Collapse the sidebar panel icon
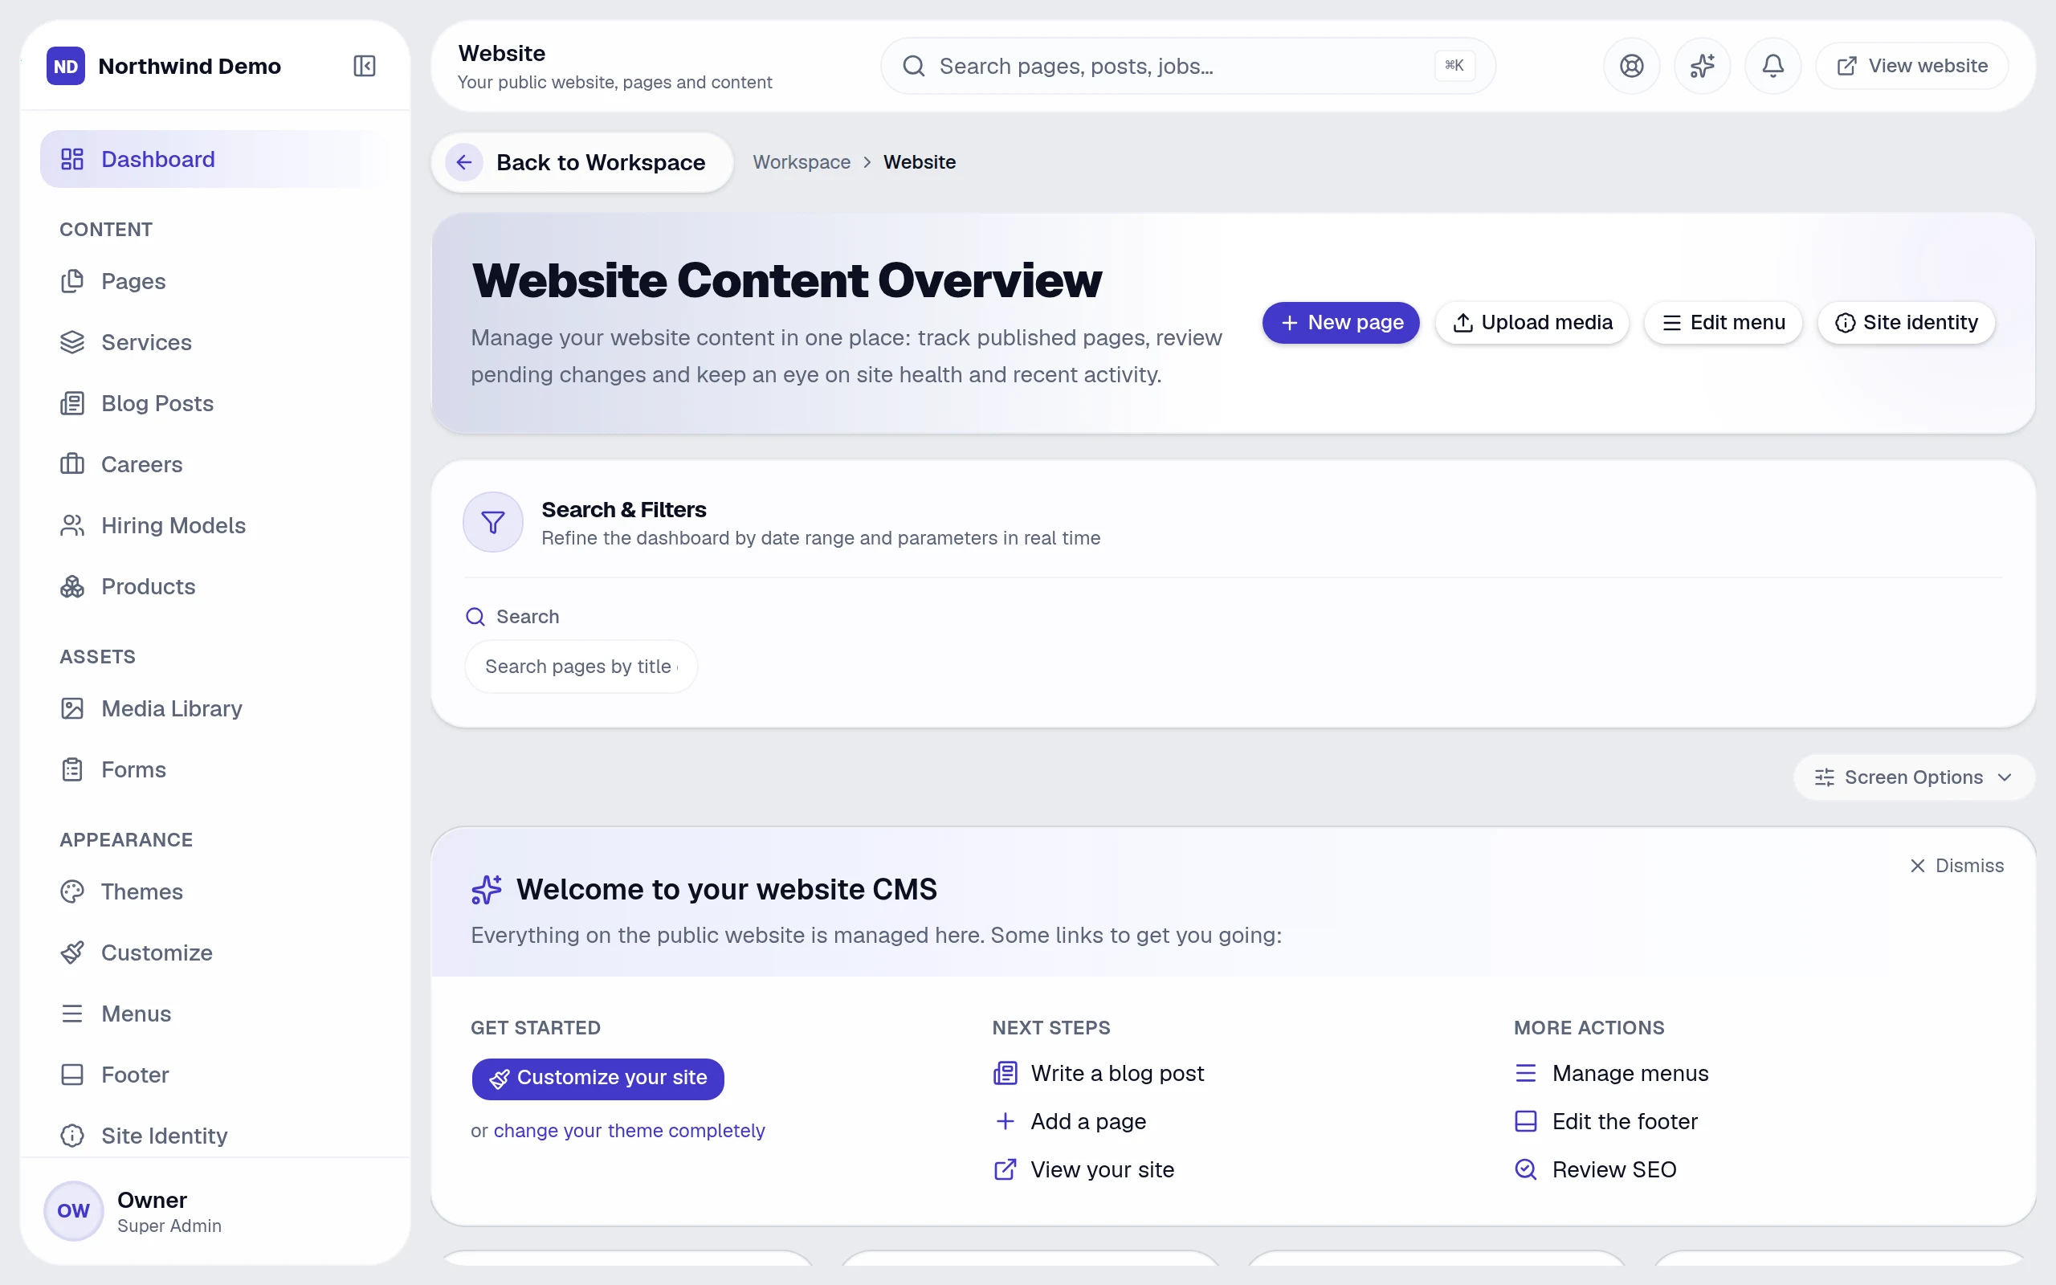This screenshot has width=2056, height=1285. click(x=365, y=65)
